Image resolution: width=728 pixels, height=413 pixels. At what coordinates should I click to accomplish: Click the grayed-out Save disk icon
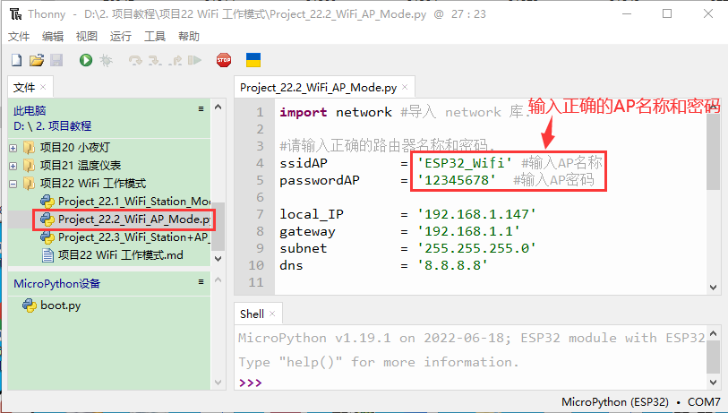[56, 60]
